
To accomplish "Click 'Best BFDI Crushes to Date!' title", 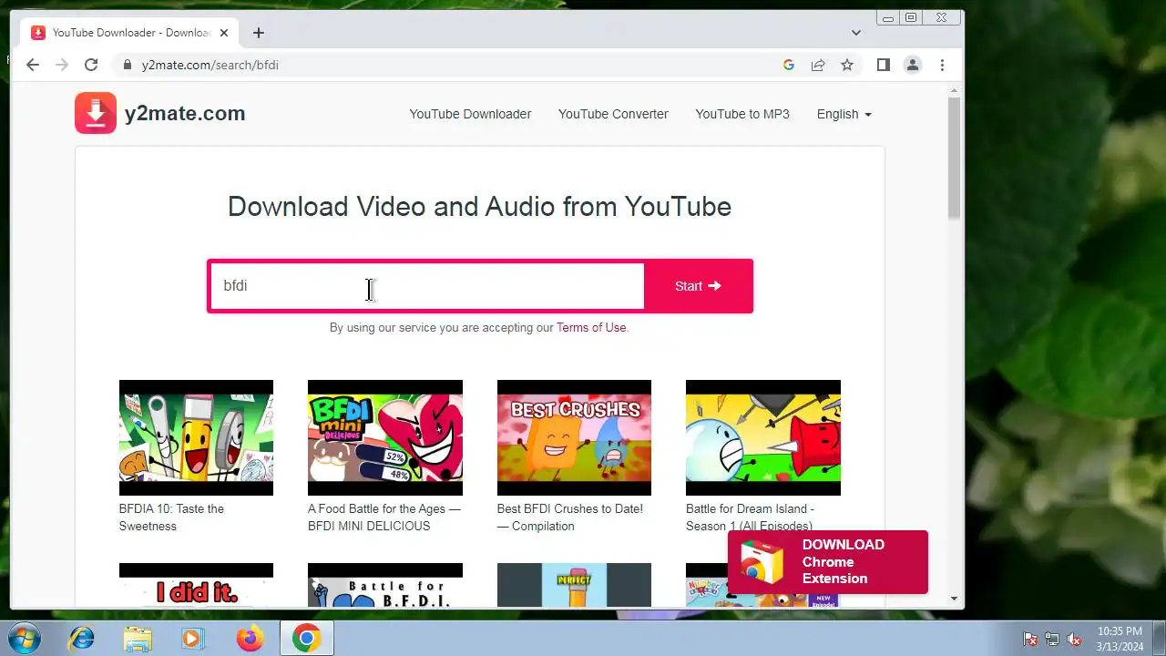I will [x=570, y=518].
